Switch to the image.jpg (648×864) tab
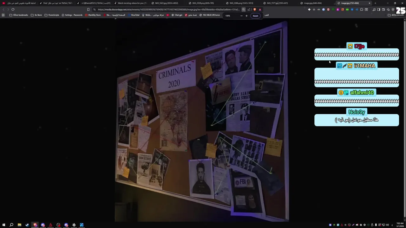Viewport: 406px width, 228px height. pos(313,3)
